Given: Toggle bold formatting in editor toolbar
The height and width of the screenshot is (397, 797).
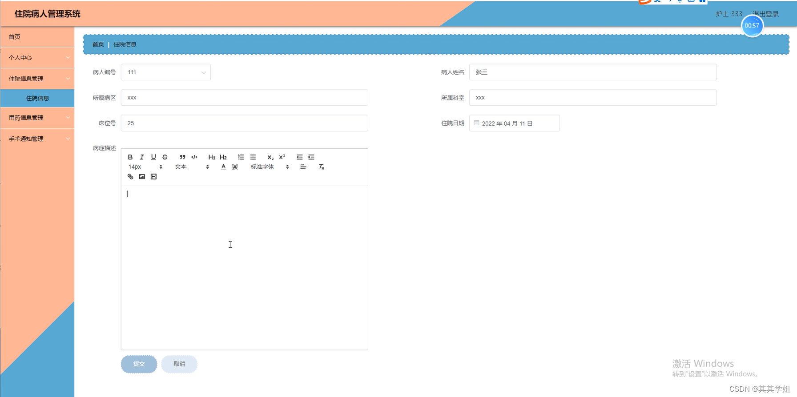Looking at the screenshot, I should [x=130, y=157].
